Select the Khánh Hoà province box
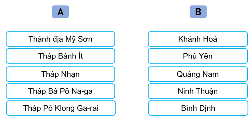252x119 pixels. pos(198,39)
